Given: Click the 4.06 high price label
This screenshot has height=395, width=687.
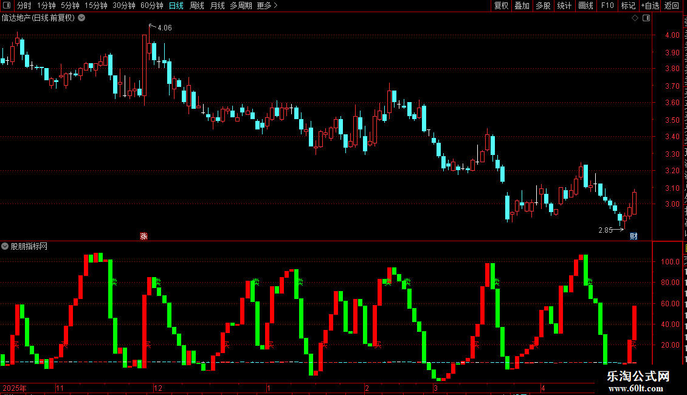Looking at the screenshot, I should (x=165, y=27).
